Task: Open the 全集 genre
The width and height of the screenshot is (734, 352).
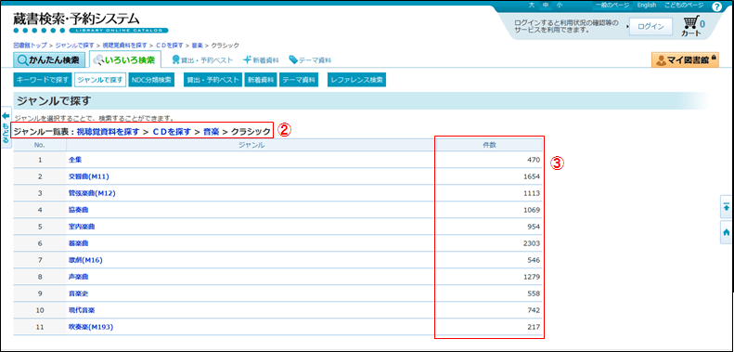Action: click(x=75, y=160)
